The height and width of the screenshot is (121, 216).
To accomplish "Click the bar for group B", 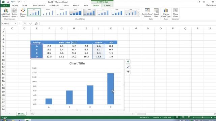I will coord(69,97).
